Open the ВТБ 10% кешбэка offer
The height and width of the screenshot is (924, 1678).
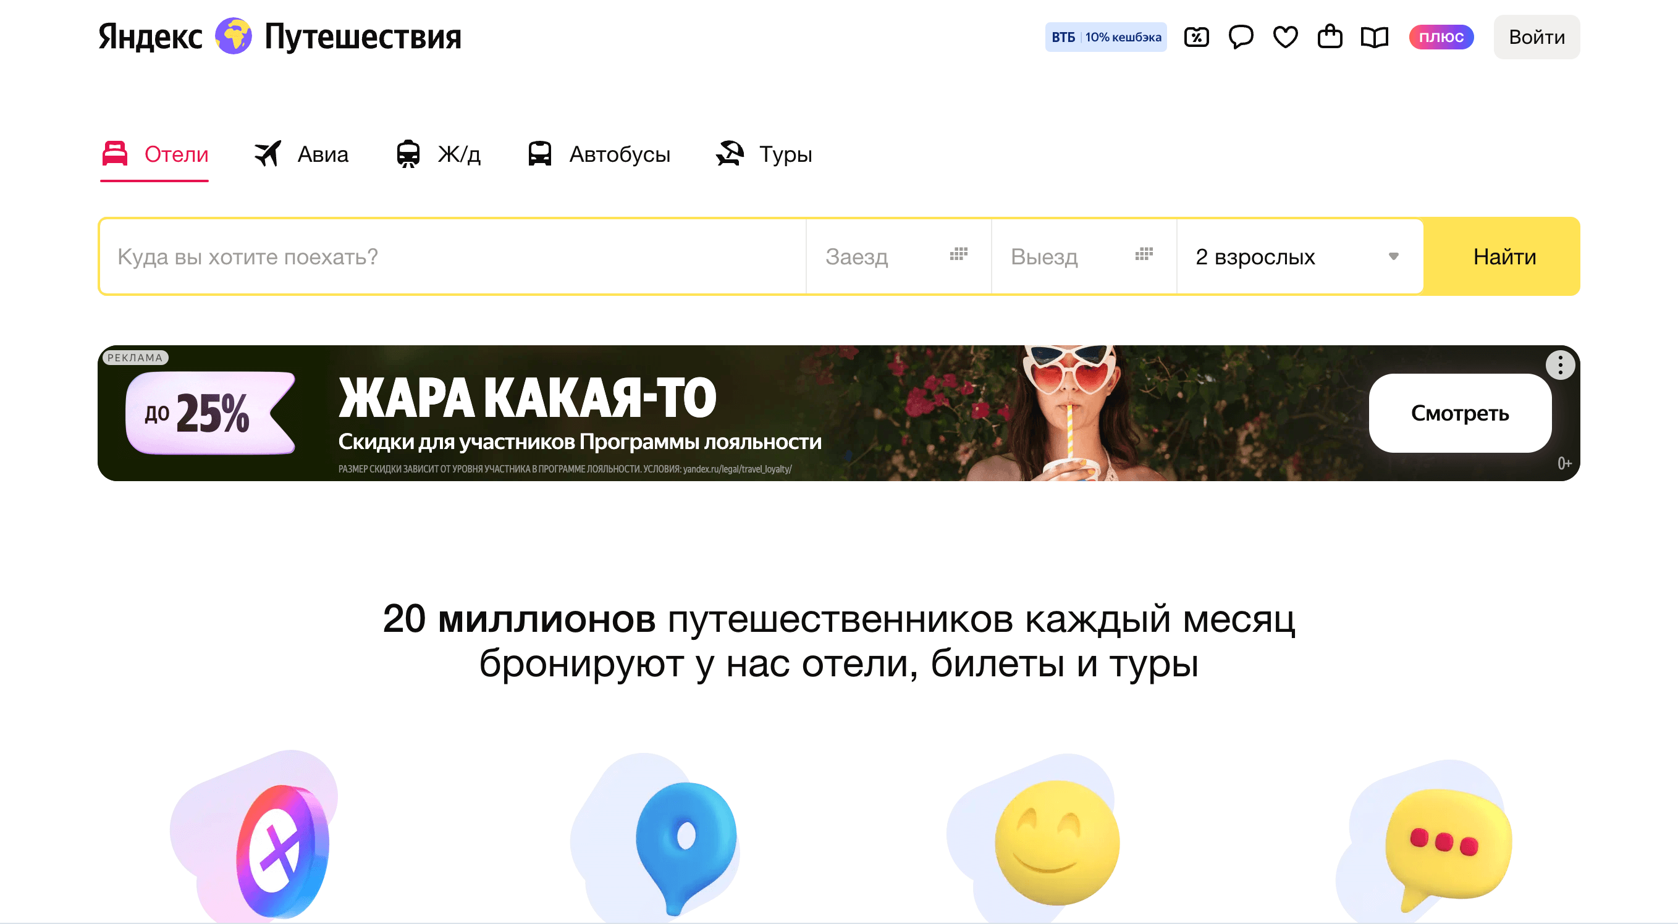[x=1105, y=37]
